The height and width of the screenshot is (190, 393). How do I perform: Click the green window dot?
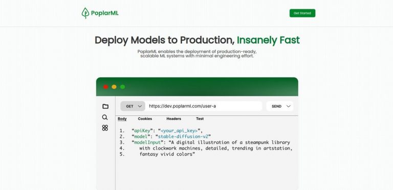(x=123, y=87)
